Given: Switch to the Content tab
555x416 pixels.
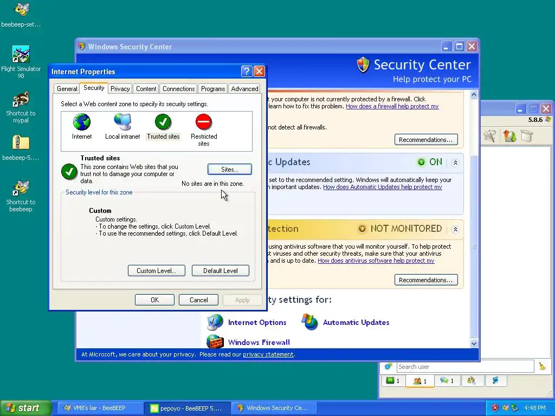Looking at the screenshot, I should pos(146,88).
